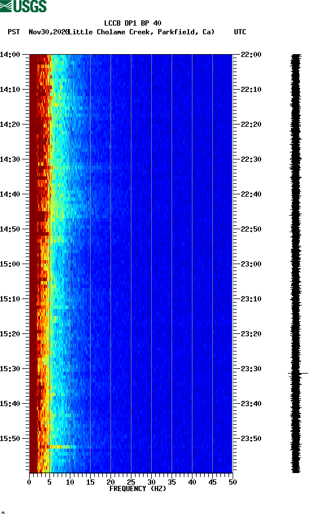Click the 22:20 UTC time label
This screenshot has width=321, height=519.
[x=251, y=125]
